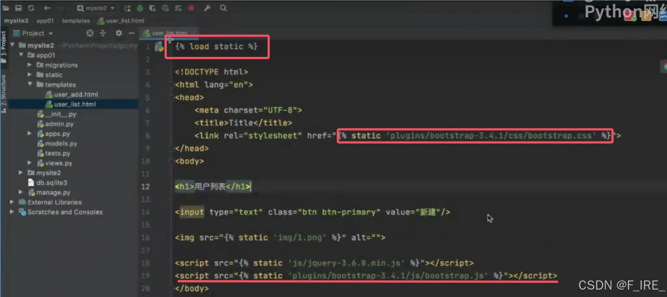The image size is (667, 297).
Task: Open the Project view dropdown
Action: click(33, 33)
